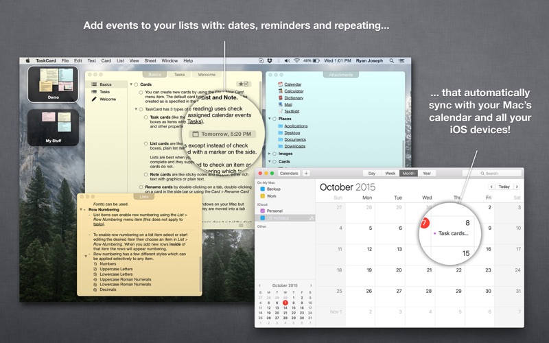Go to next month in mini calendar

click(311, 285)
